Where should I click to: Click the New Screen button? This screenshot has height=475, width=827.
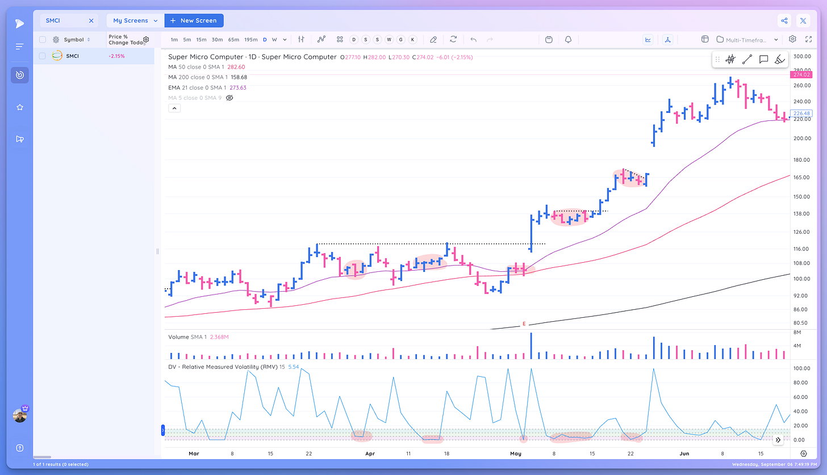point(194,20)
